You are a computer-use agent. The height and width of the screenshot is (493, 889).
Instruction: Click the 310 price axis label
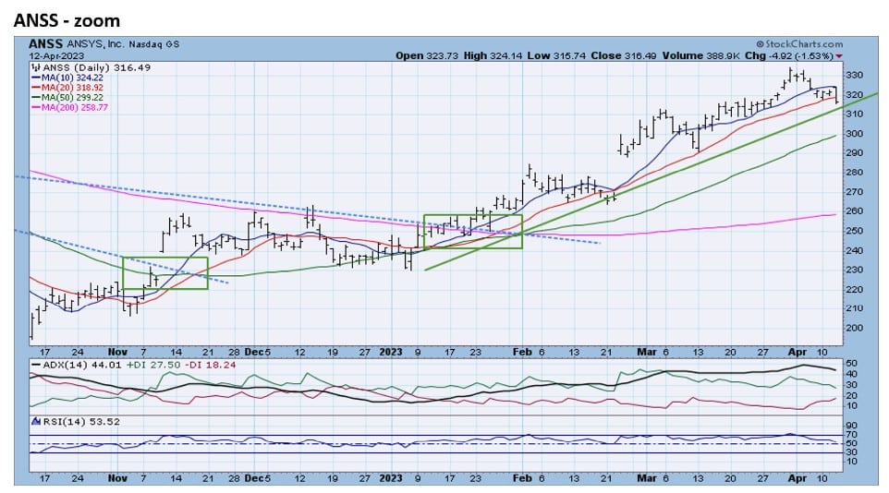pyautogui.click(x=855, y=114)
